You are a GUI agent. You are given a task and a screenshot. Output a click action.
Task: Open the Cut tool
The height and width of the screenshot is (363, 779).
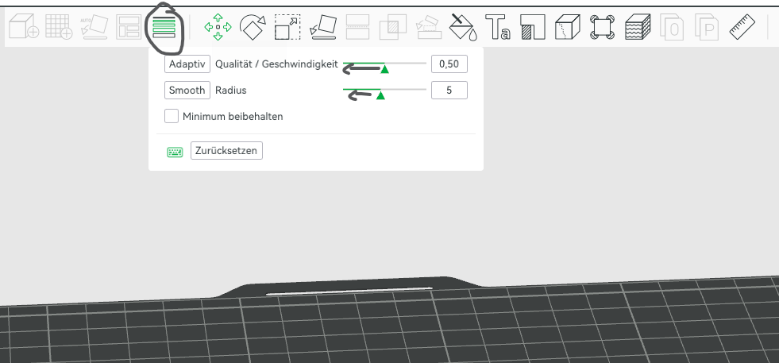[x=357, y=27]
